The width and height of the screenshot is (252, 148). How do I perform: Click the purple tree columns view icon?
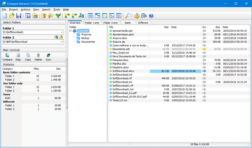(119, 16)
